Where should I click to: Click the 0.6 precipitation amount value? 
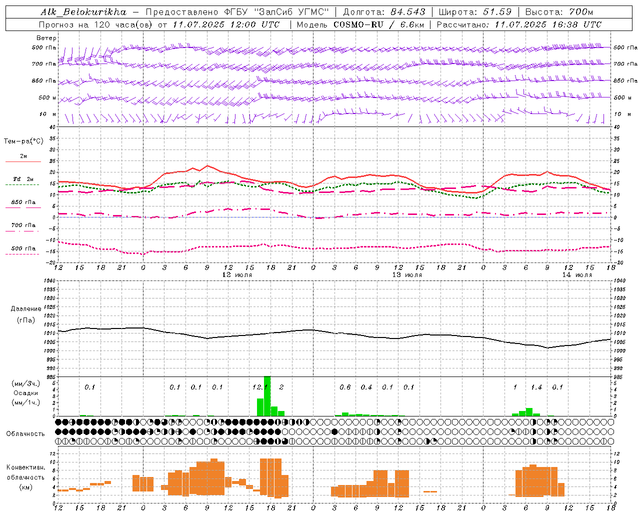click(x=345, y=387)
